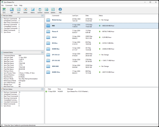Select the KANN Ultra folder icon
159x127 pixels.
point(48,72)
